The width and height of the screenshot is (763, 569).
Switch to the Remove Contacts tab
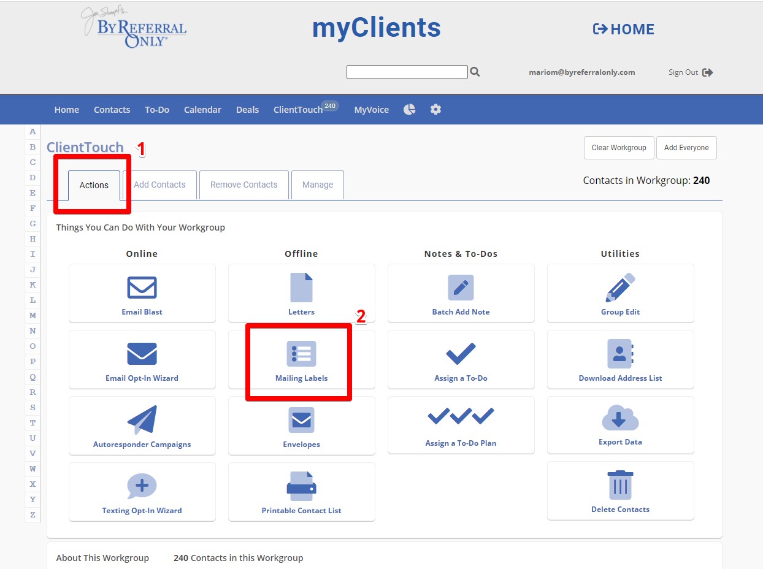[244, 185]
